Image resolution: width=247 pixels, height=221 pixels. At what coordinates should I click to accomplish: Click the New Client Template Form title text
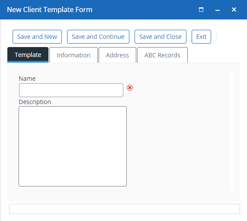click(50, 9)
